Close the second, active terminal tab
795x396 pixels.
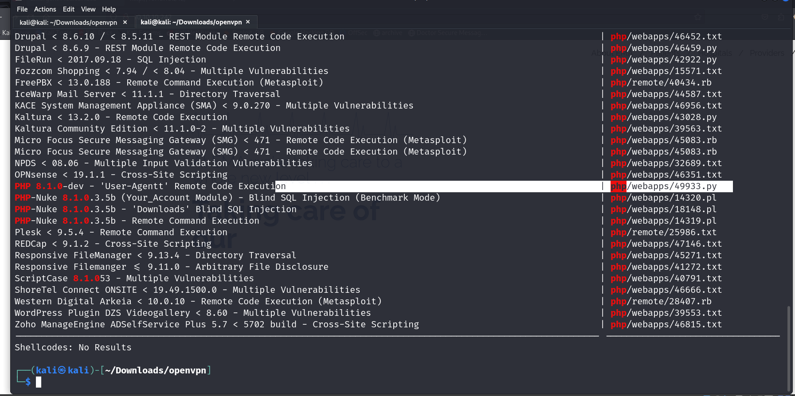(248, 22)
